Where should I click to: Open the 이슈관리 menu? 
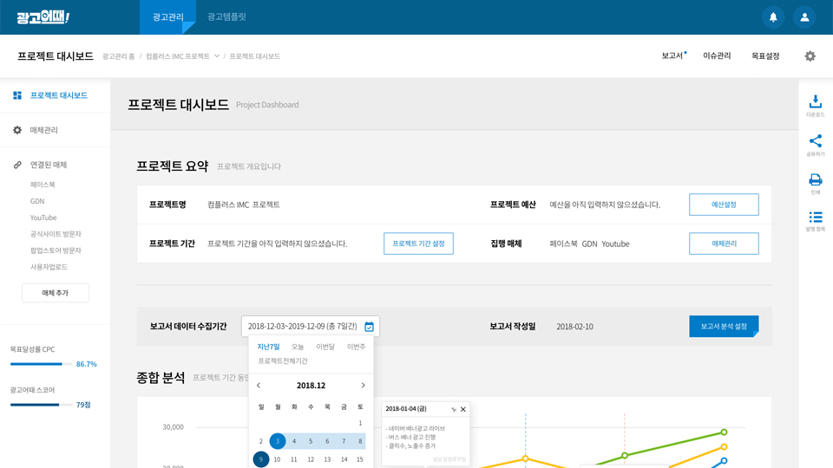click(x=717, y=55)
